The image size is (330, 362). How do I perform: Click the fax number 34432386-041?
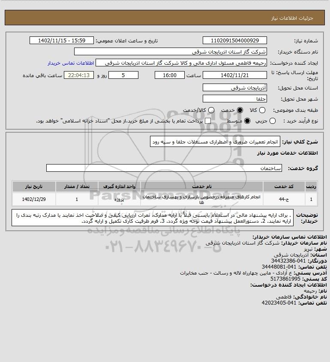click(288, 261)
